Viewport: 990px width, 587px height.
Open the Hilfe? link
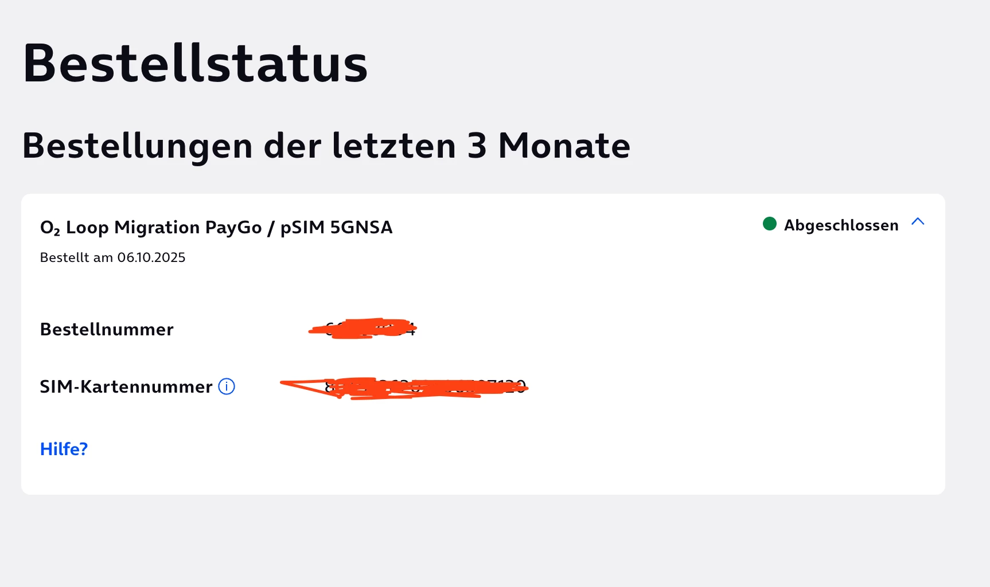(x=64, y=449)
